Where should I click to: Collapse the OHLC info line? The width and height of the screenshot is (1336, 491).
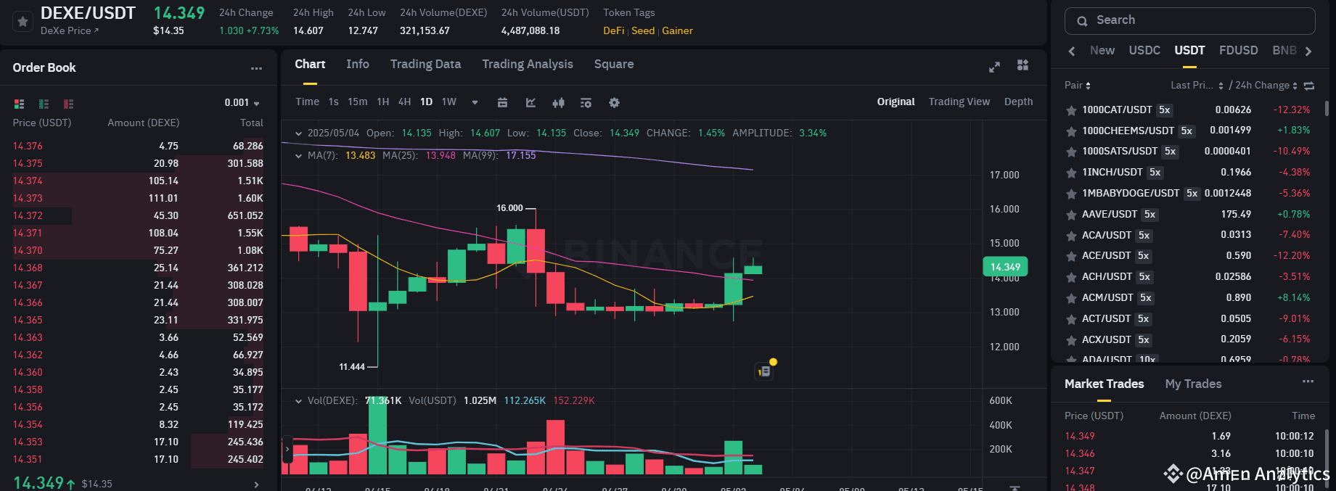tap(298, 133)
